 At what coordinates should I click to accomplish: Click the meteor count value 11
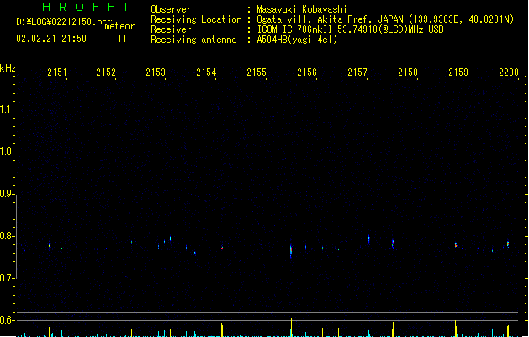122,39
